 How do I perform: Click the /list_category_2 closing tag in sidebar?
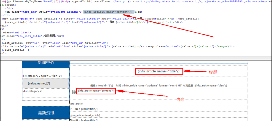click(x=32, y=91)
